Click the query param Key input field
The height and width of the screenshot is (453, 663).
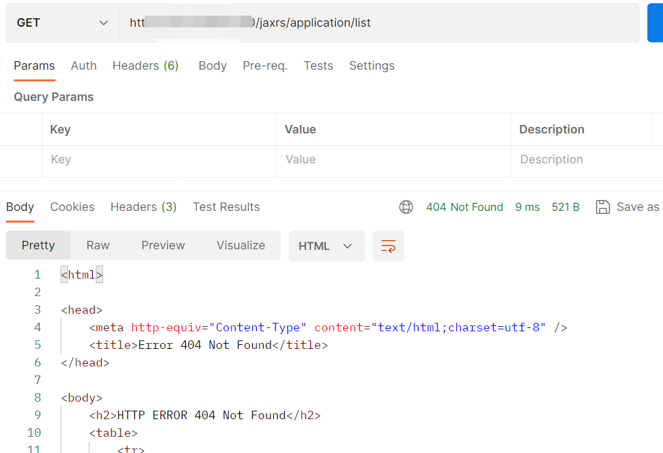pyautogui.click(x=158, y=159)
